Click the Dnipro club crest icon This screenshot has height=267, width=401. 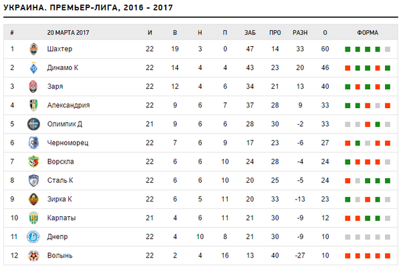tap(33, 236)
